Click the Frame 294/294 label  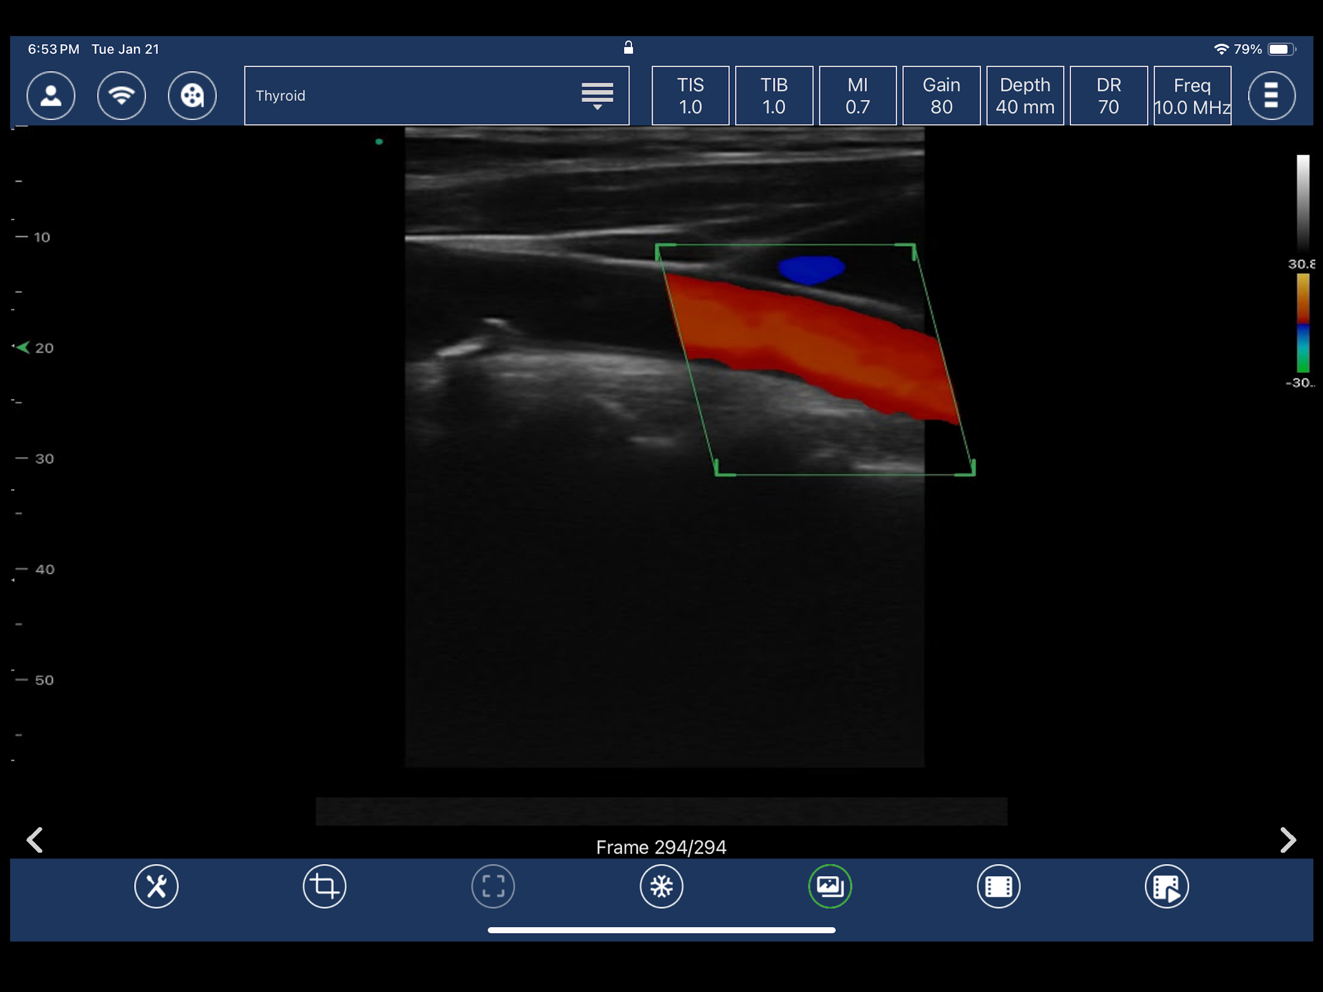(x=661, y=847)
